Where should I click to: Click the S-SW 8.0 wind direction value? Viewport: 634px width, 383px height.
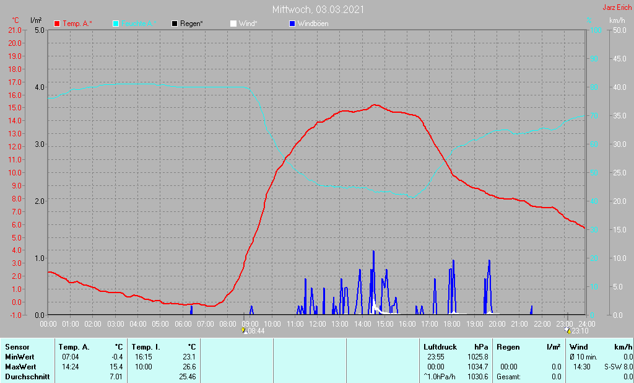(618, 367)
